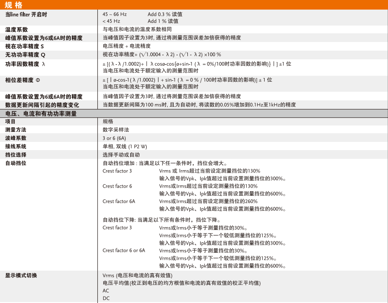The image size is (388, 303).
Task: Click the 45 ~ 66 Hz frequency entry
Action: [x=115, y=15]
